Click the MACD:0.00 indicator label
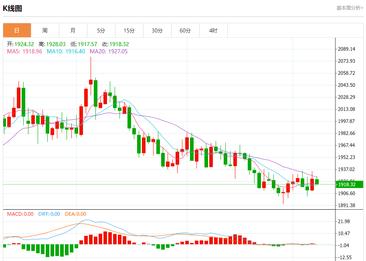This screenshot has width=366, height=261. tap(20, 214)
